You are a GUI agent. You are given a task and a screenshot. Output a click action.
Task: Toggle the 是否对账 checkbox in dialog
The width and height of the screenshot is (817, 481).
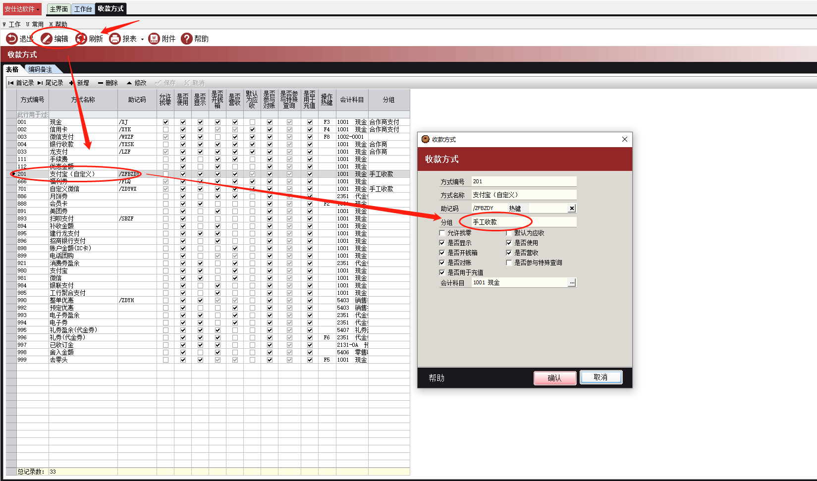point(442,263)
